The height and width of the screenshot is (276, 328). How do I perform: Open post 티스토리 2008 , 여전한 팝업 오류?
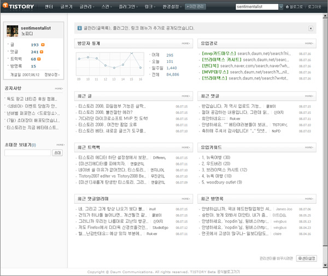[x=108, y=124]
